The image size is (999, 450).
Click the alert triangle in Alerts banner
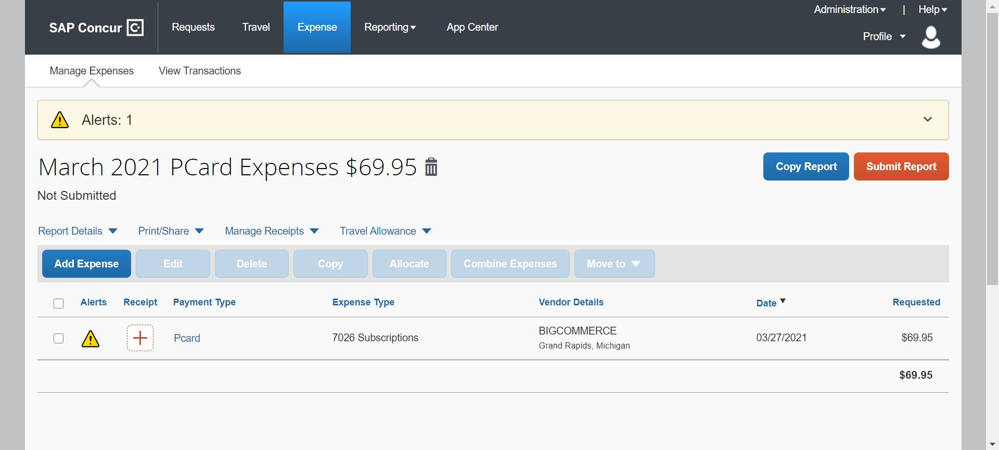tap(60, 120)
